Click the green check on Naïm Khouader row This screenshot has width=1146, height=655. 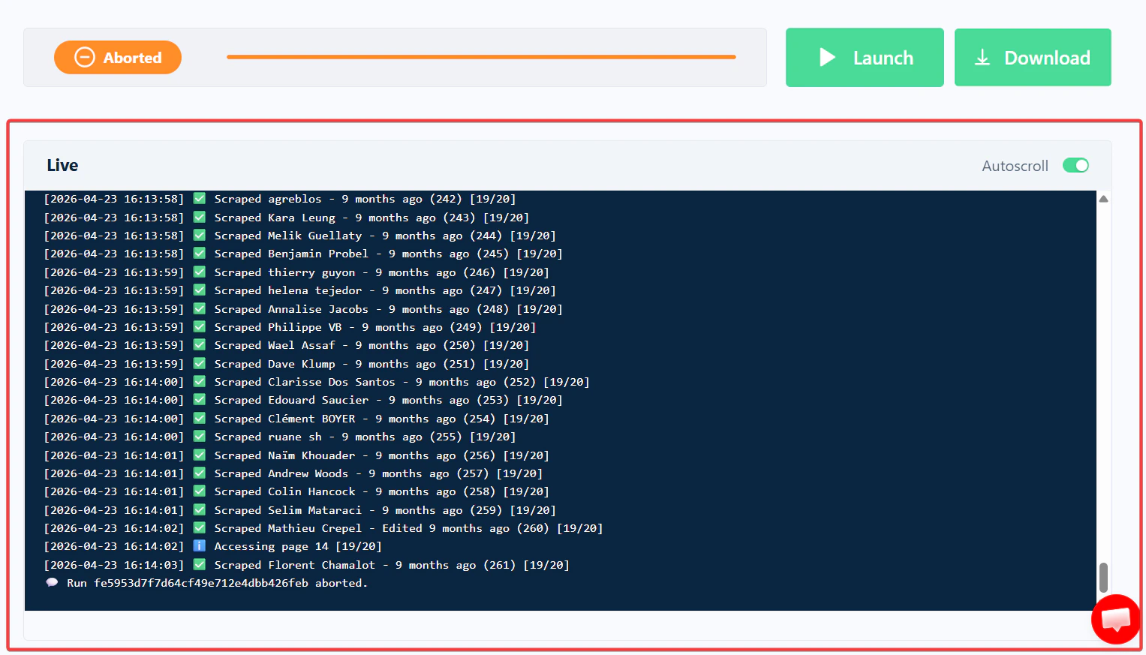tap(200, 455)
